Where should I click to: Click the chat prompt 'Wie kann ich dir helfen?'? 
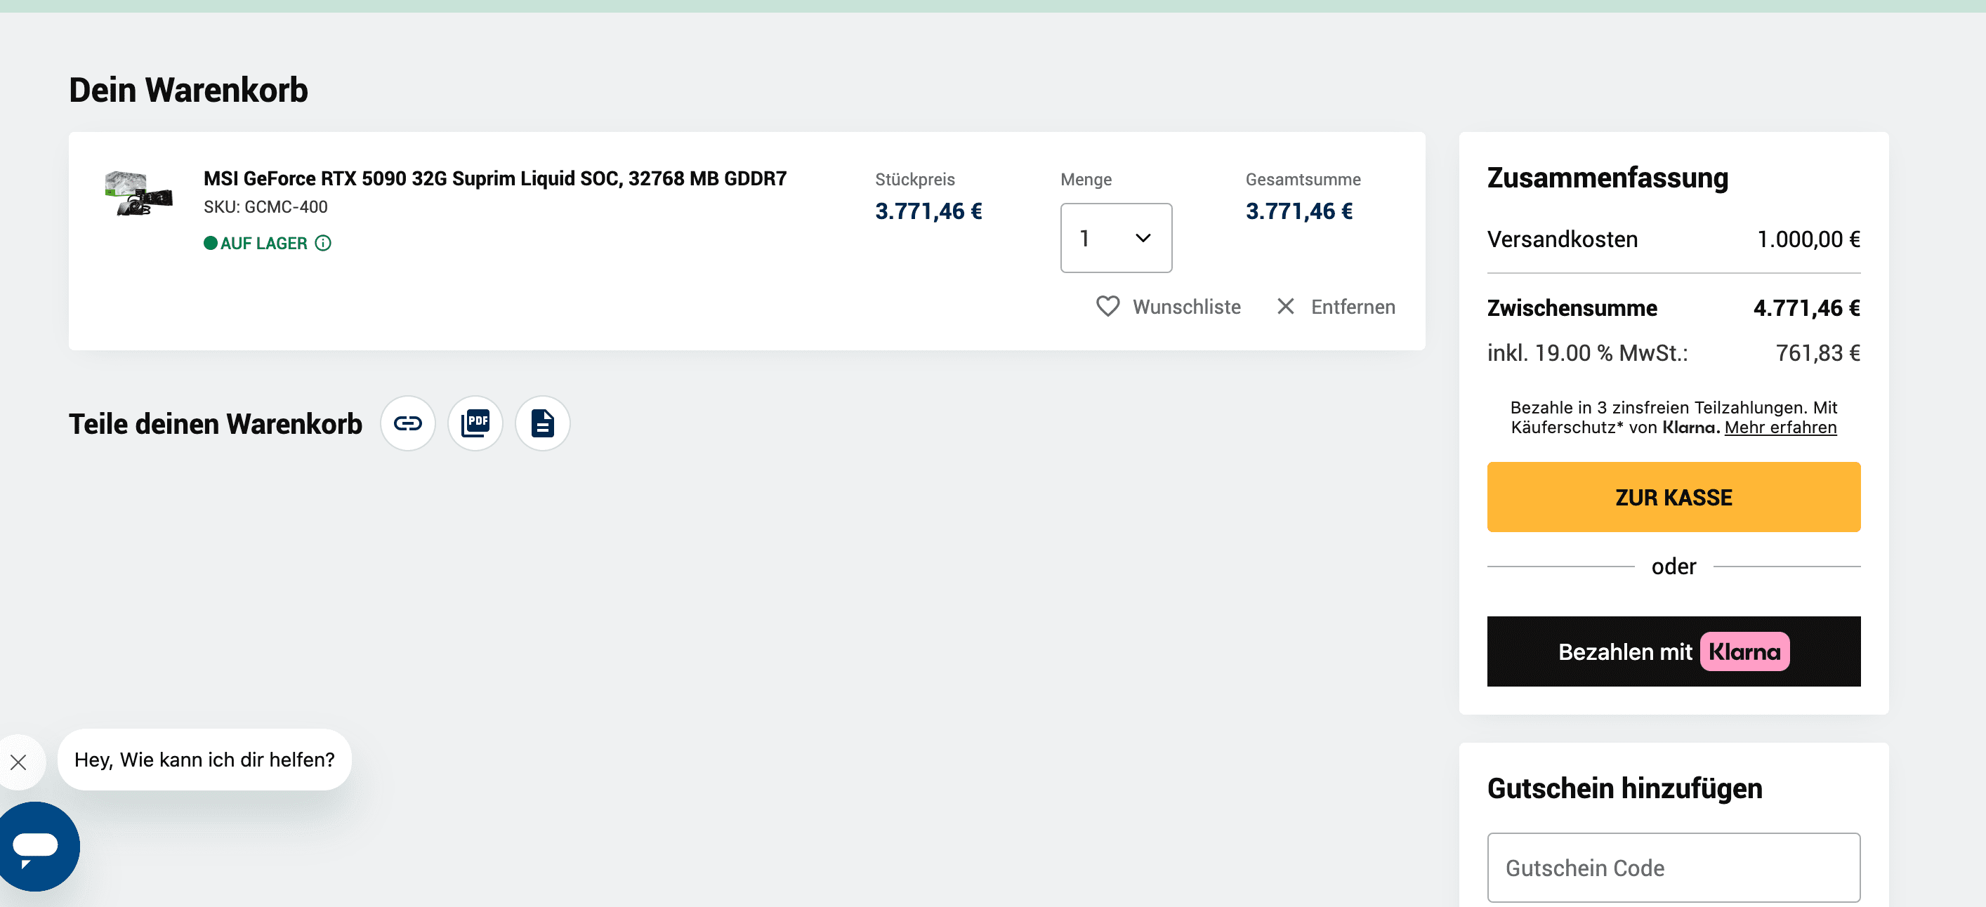click(x=204, y=760)
